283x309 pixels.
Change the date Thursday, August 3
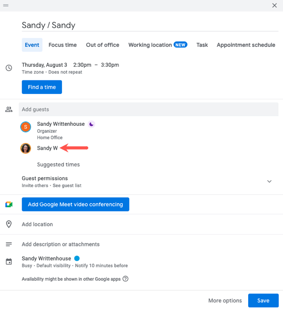point(44,65)
